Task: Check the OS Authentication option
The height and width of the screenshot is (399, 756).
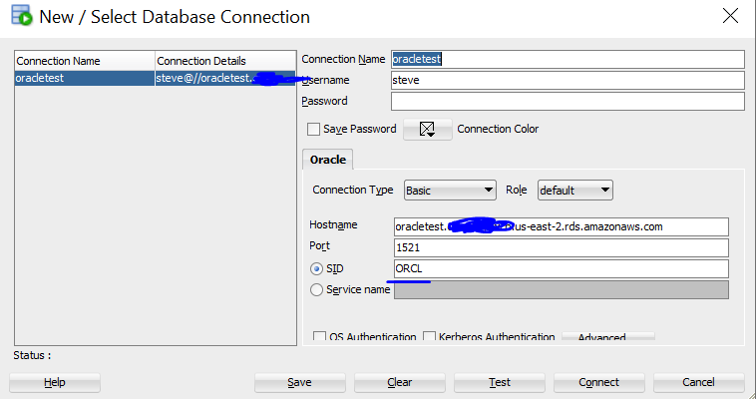Action: 320,336
